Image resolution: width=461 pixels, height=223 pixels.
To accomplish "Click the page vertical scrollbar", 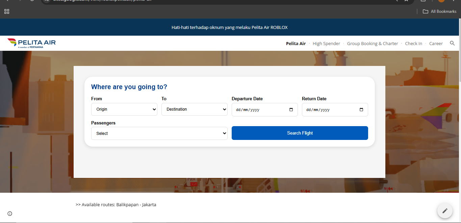I will click(460, 50).
